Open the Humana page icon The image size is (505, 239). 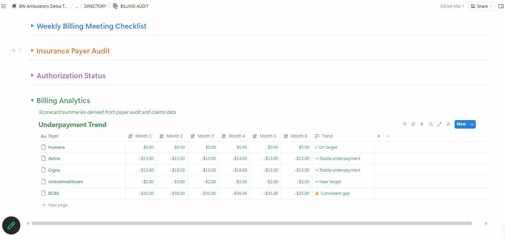pos(44,147)
